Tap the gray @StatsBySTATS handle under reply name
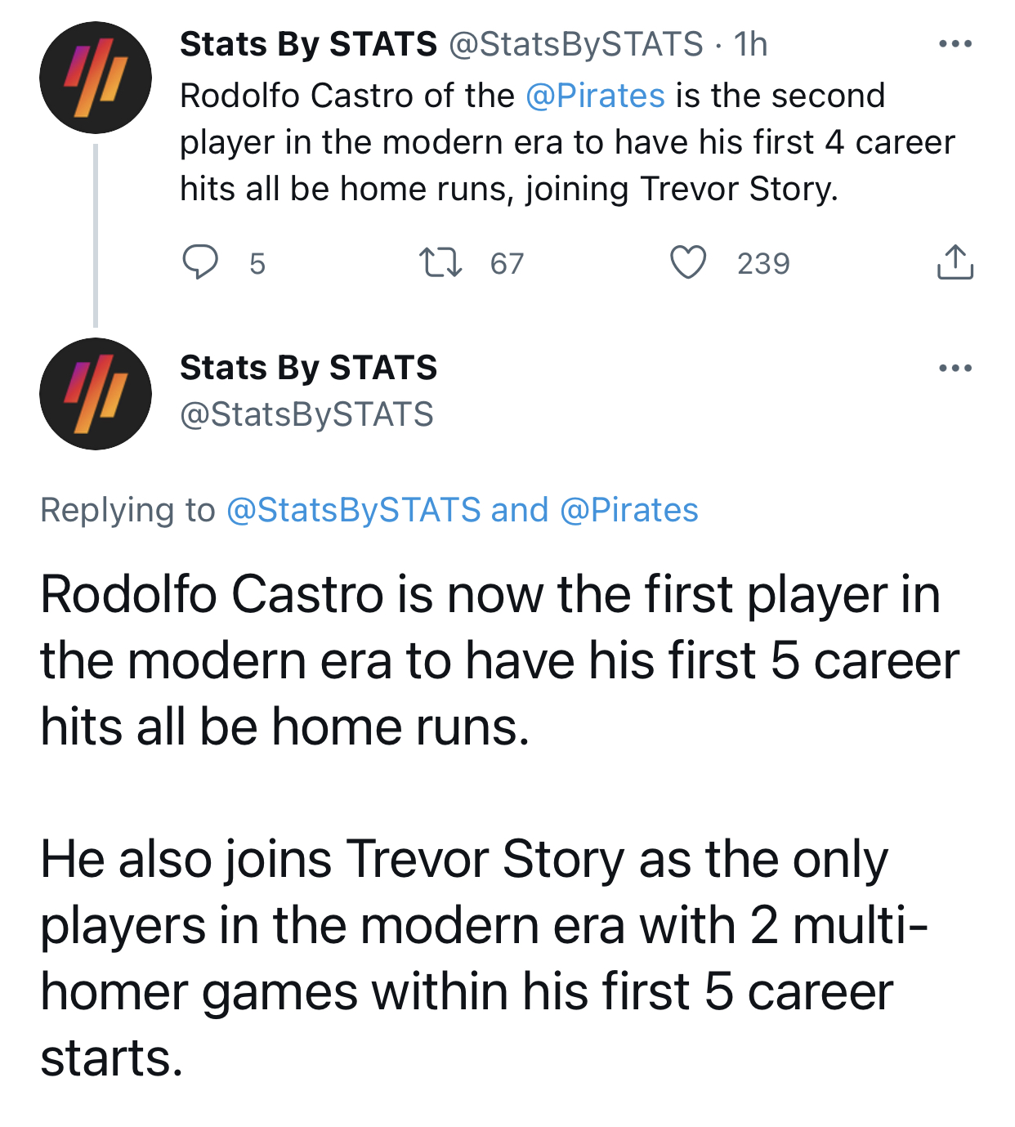1015x1127 pixels. (306, 414)
